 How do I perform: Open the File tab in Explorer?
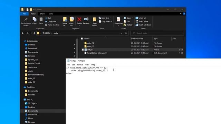(x=24, y=14)
